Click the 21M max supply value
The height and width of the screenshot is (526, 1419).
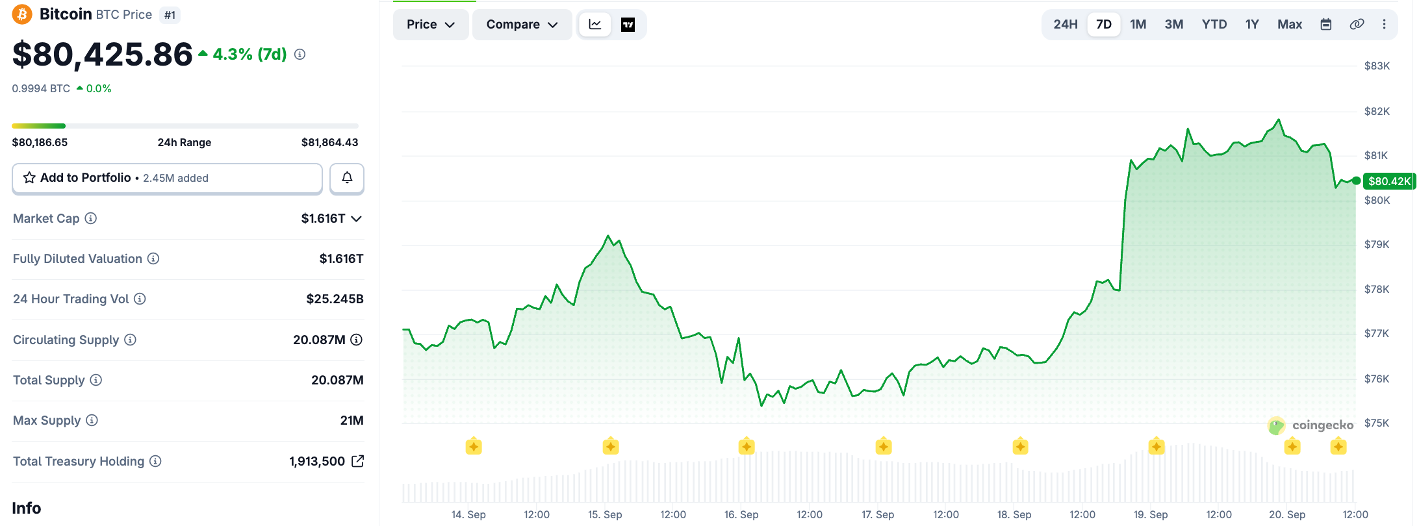click(352, 420)
